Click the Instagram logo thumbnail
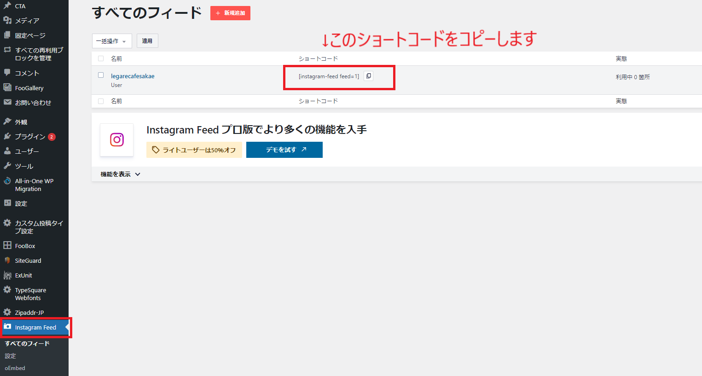 click(117, 139)
